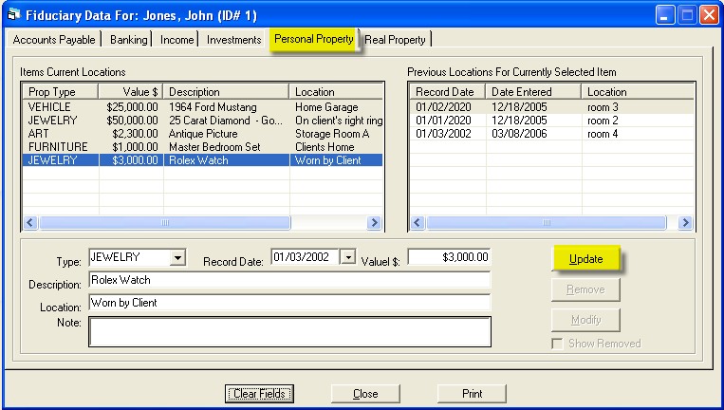
Task: Click the Close button at bottom
Action: click(x=365, y=394)
